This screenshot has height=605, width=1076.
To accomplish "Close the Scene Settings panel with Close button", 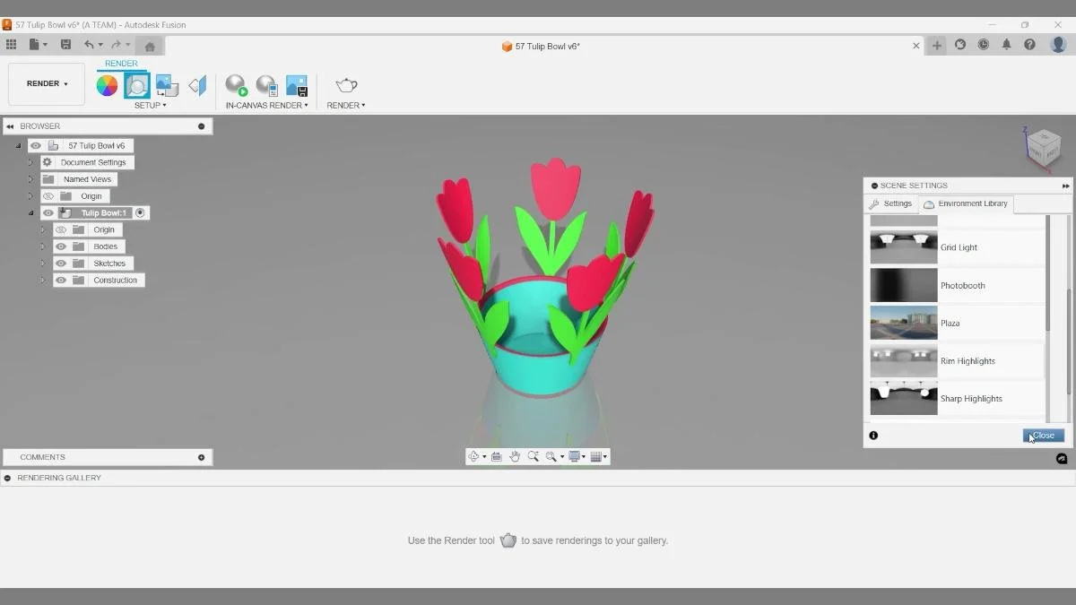I will (x=1043, y=435).
